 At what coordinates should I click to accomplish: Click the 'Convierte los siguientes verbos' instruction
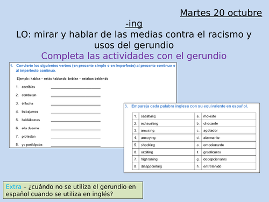96,68
